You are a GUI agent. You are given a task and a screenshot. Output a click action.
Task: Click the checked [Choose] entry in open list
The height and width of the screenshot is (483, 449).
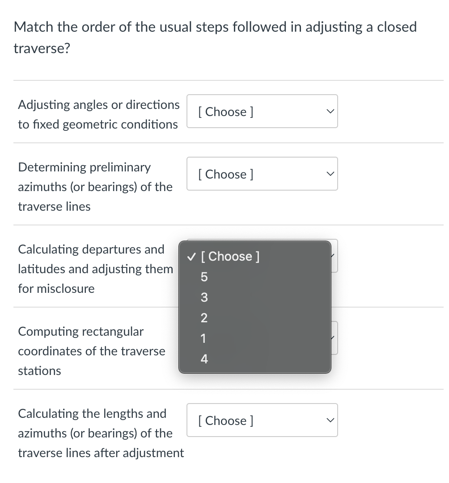pyautogui.click(x=230, y=256)
